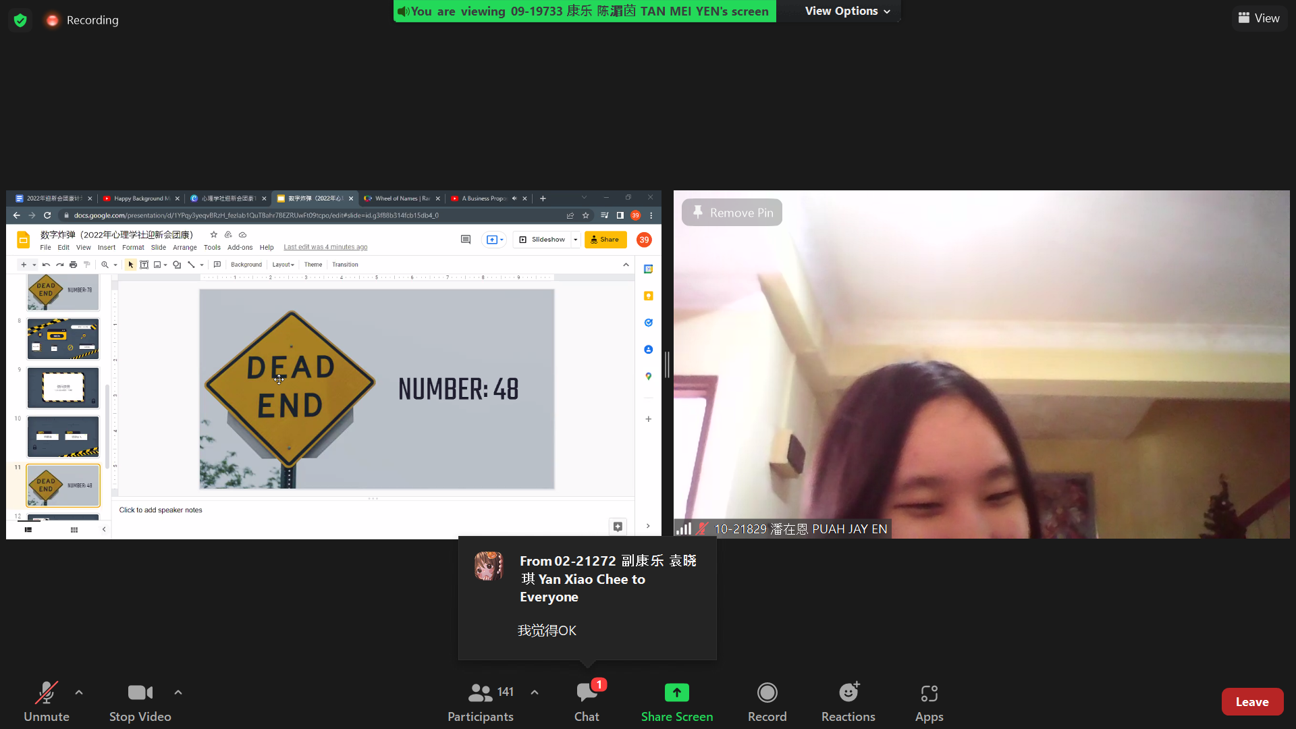
Task: Print the presentation
Action: click(x=73, y=265)
